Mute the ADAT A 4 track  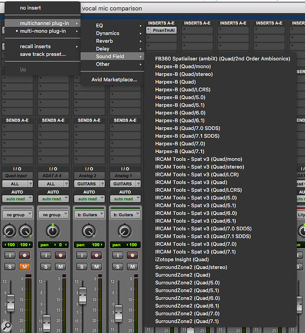pos(61,267)
